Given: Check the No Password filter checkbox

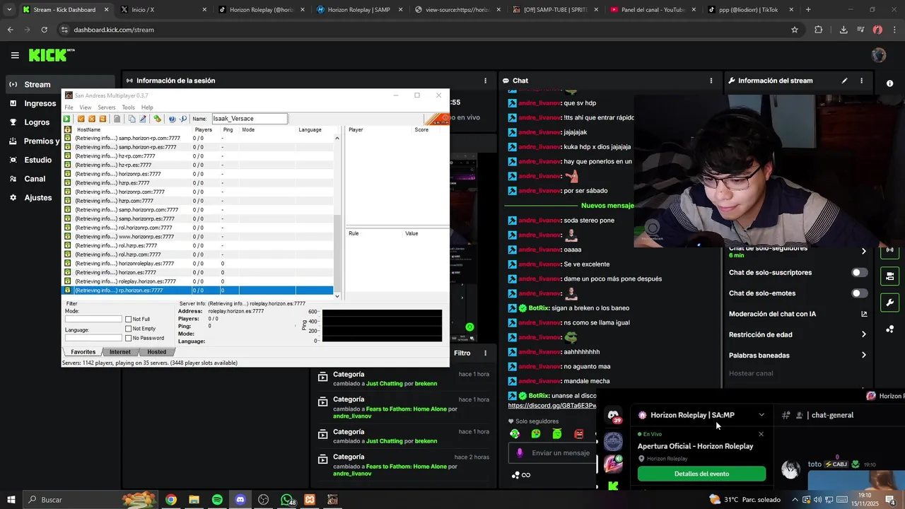Looking at the screenshot, I should point(129,338).
